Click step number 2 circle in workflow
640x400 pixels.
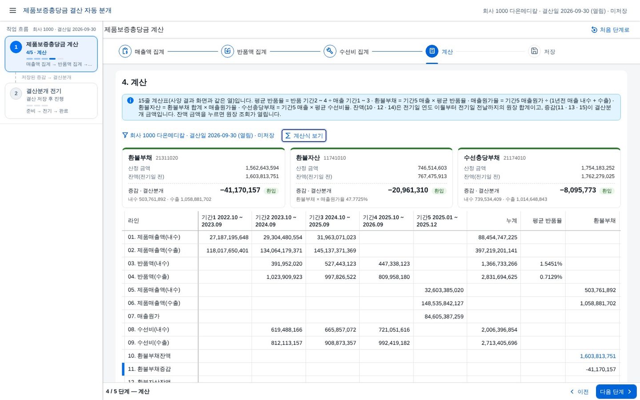coord(16,93)
